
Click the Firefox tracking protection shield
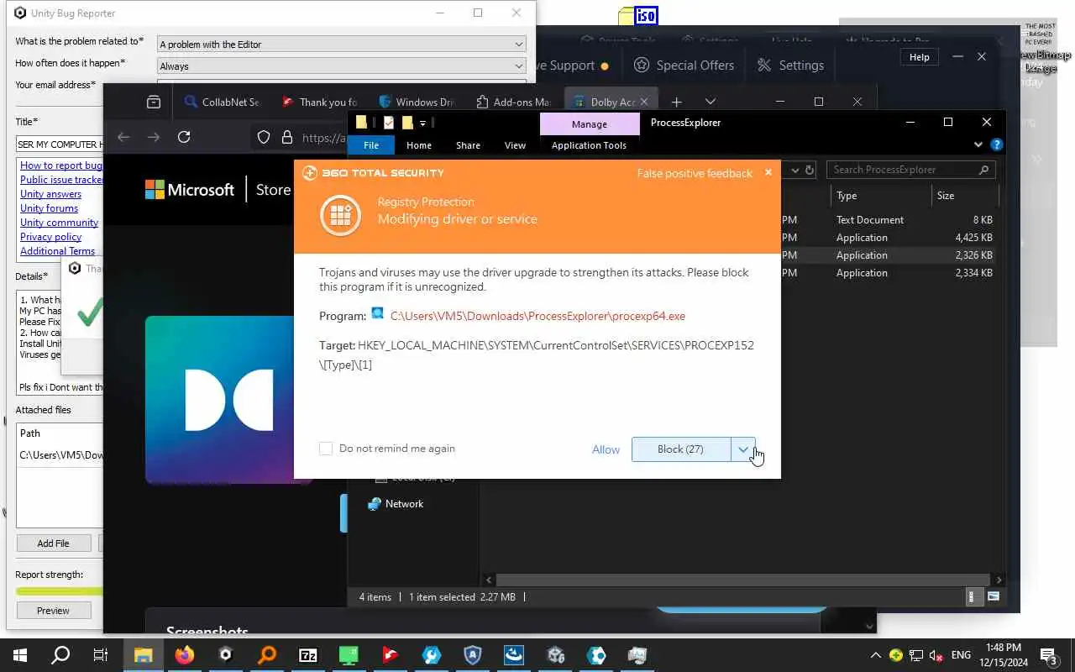click(264, 138)
